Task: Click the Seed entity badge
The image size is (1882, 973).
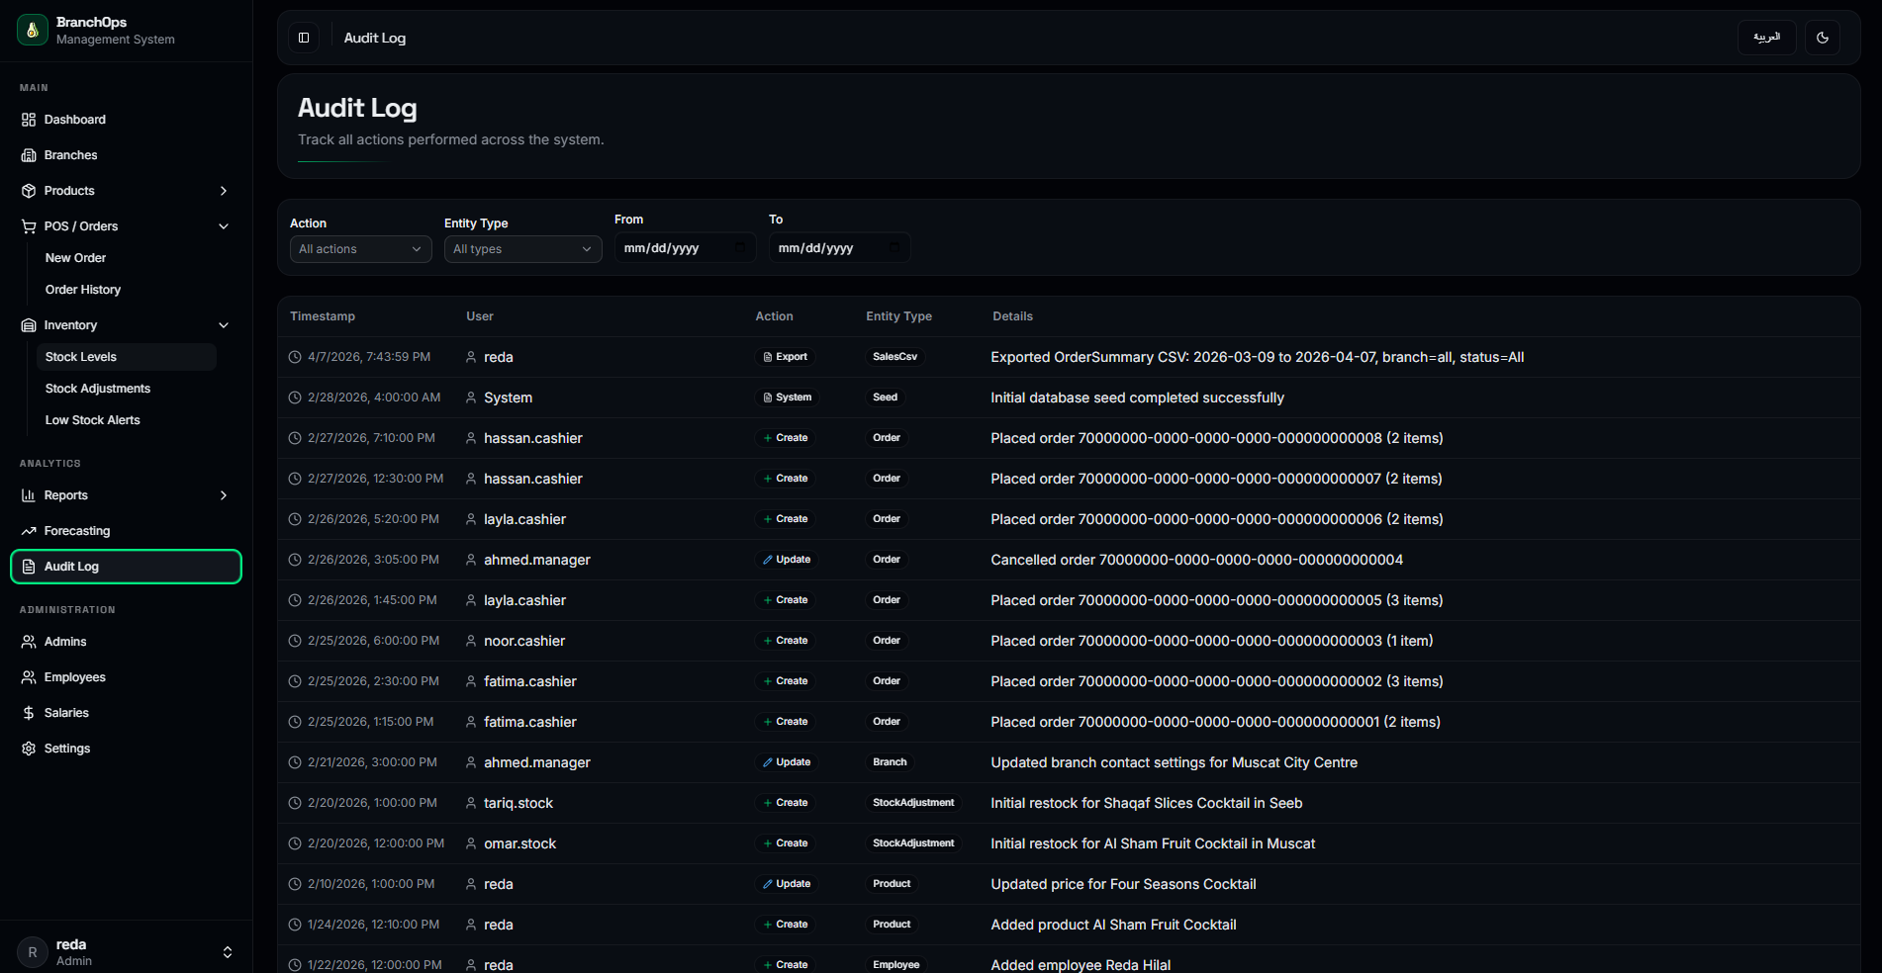Action: tap(885, 398)
